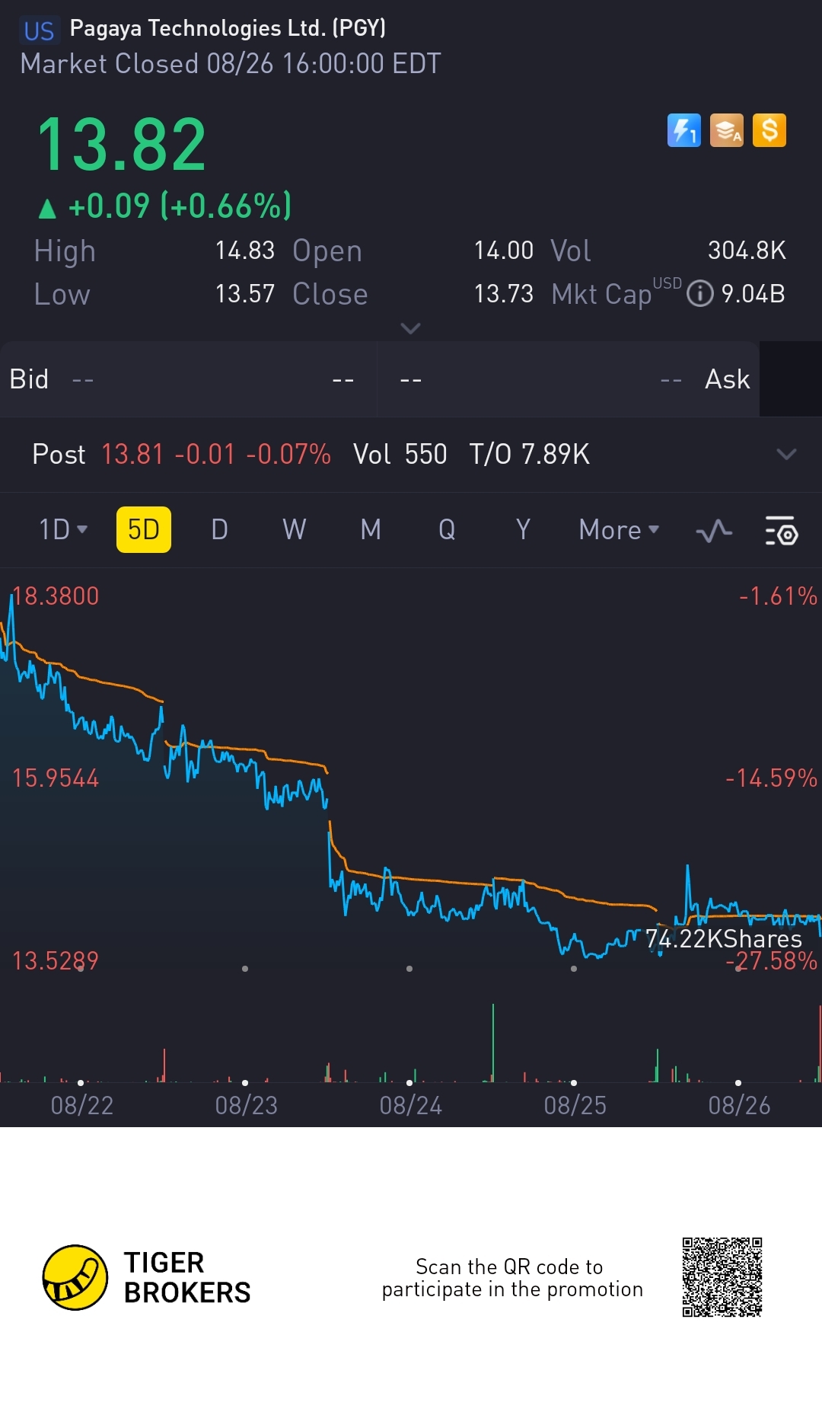Tap the High value 14.83
This screenshot has width=822, height=1428.
pyautogui.click(x=244, y=251)
